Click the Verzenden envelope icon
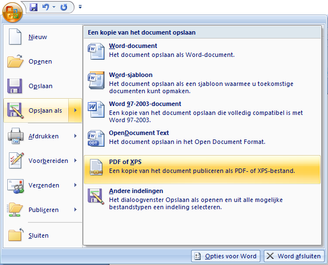 [16, 186]
